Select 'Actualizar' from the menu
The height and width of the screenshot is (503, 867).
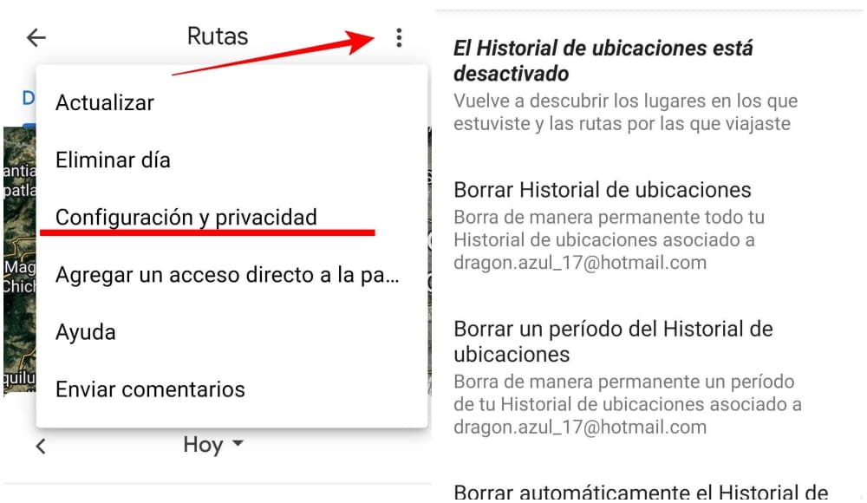104,102
